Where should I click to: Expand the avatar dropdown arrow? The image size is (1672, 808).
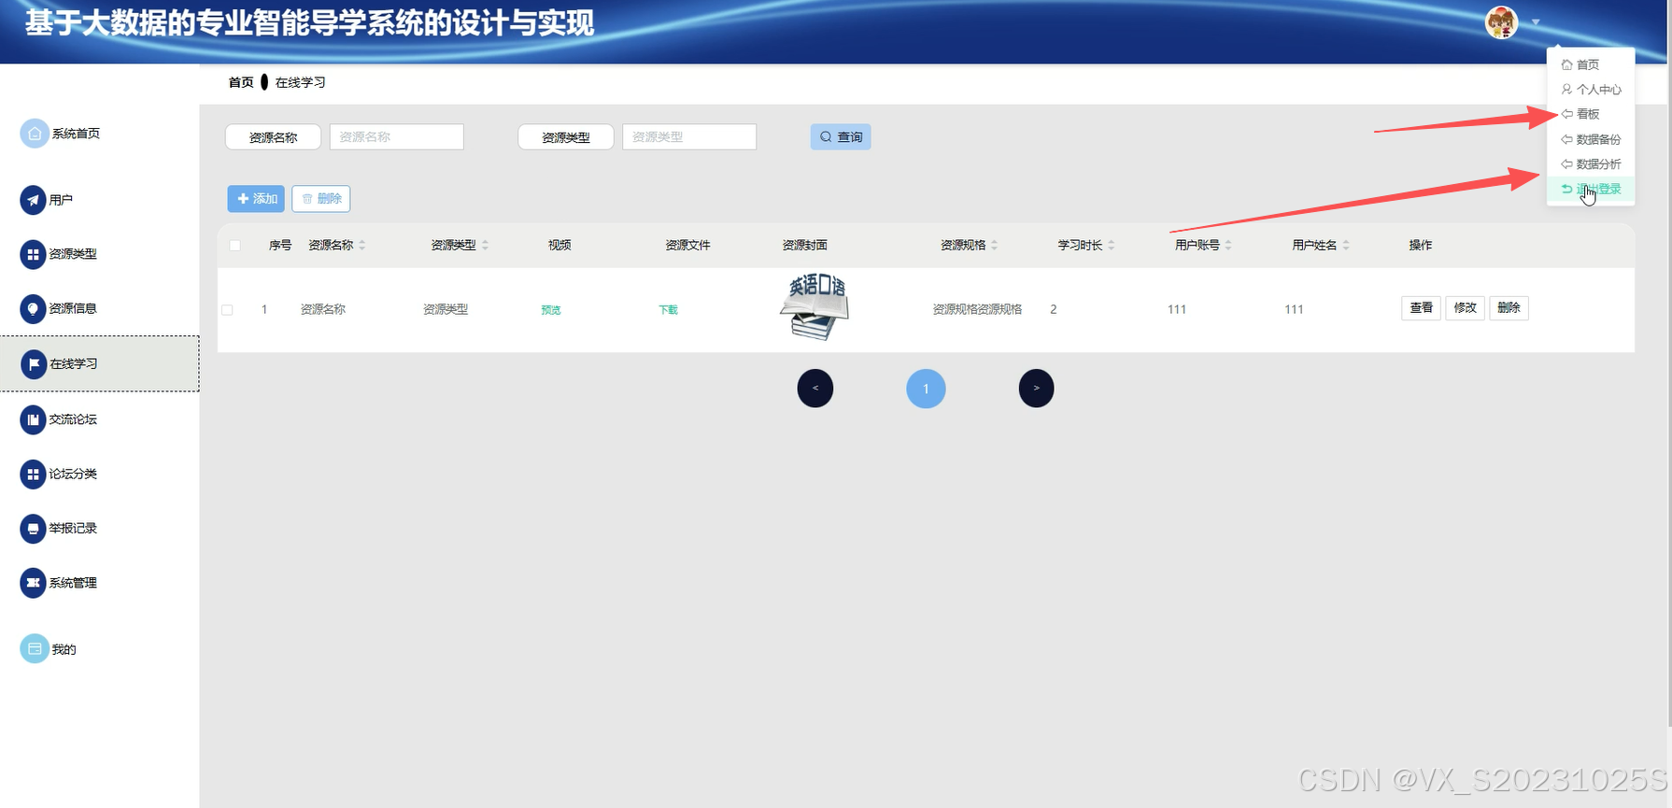1535,22
